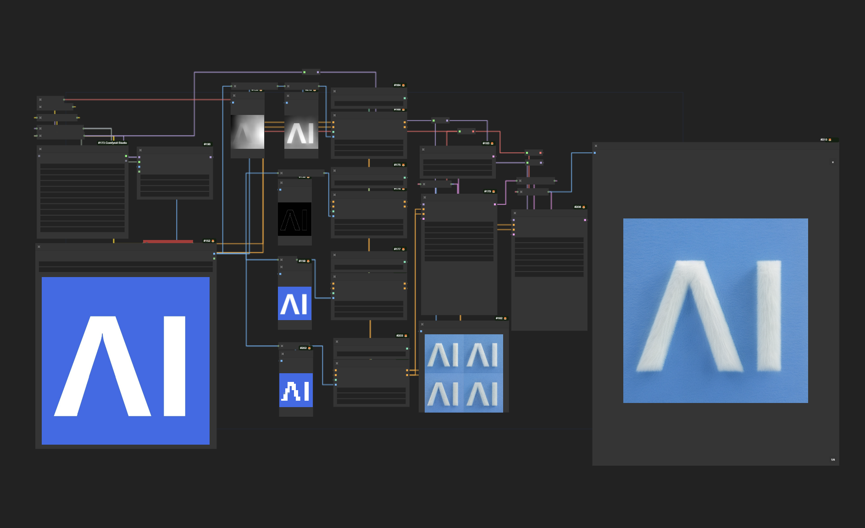Close the image preview with the x in node #210
Image resolution: width=865 pixels, height=528 pixels.
coord(833,162)
